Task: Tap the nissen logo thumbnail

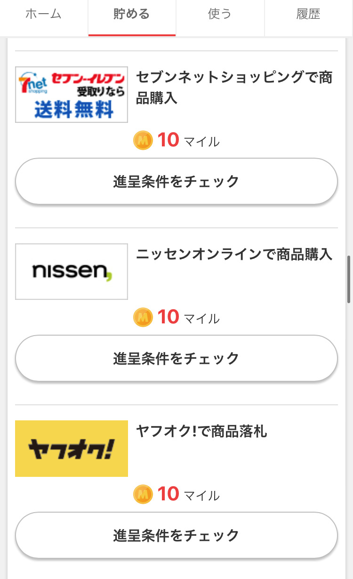Action: click(x=72, y=272)
